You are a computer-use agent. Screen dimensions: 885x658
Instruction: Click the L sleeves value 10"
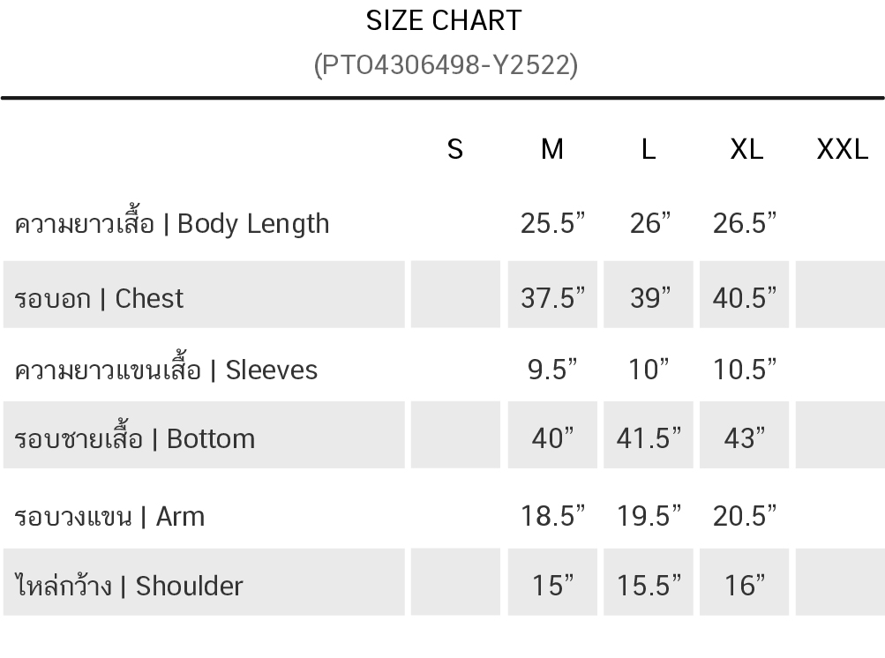649,370
